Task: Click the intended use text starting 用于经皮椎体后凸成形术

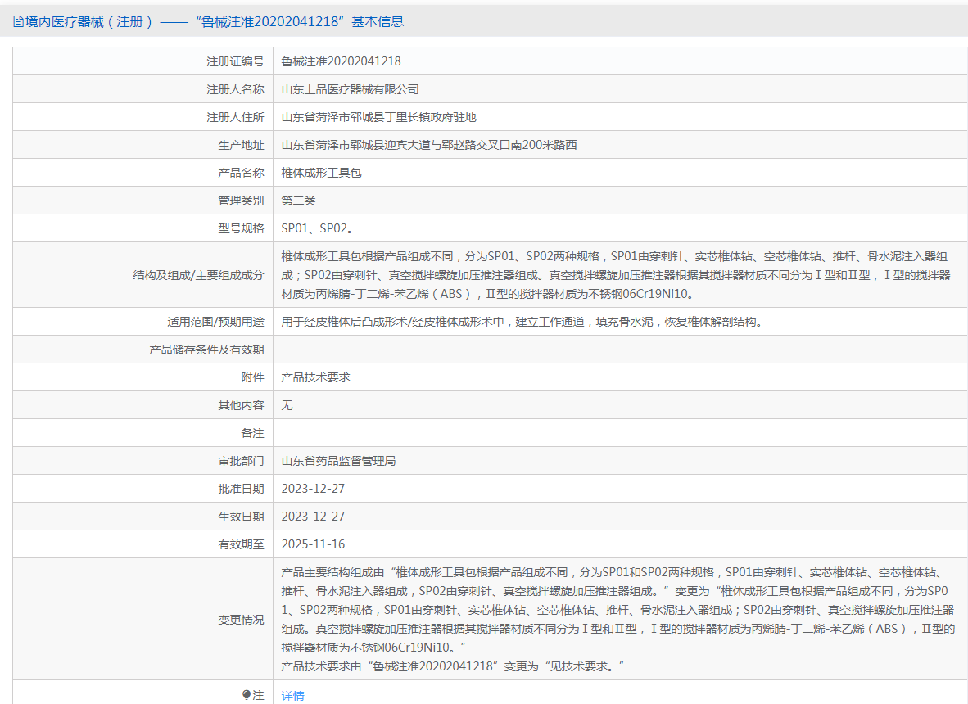Action: tap(523, 322)
